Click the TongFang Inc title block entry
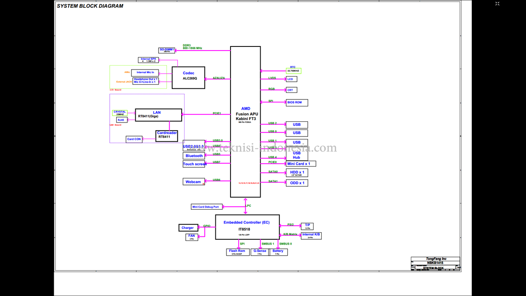The image size is (526, 296). pyautogui.click(x=436, y=259)
